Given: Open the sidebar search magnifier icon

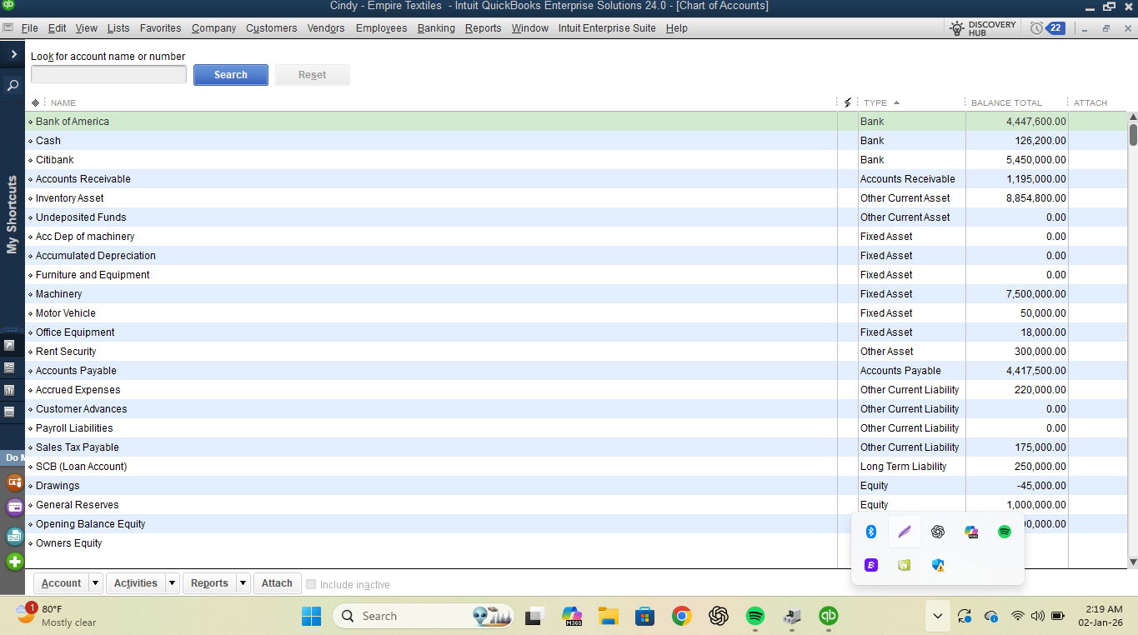Looking at the screenshot, I should coord(13,85).
